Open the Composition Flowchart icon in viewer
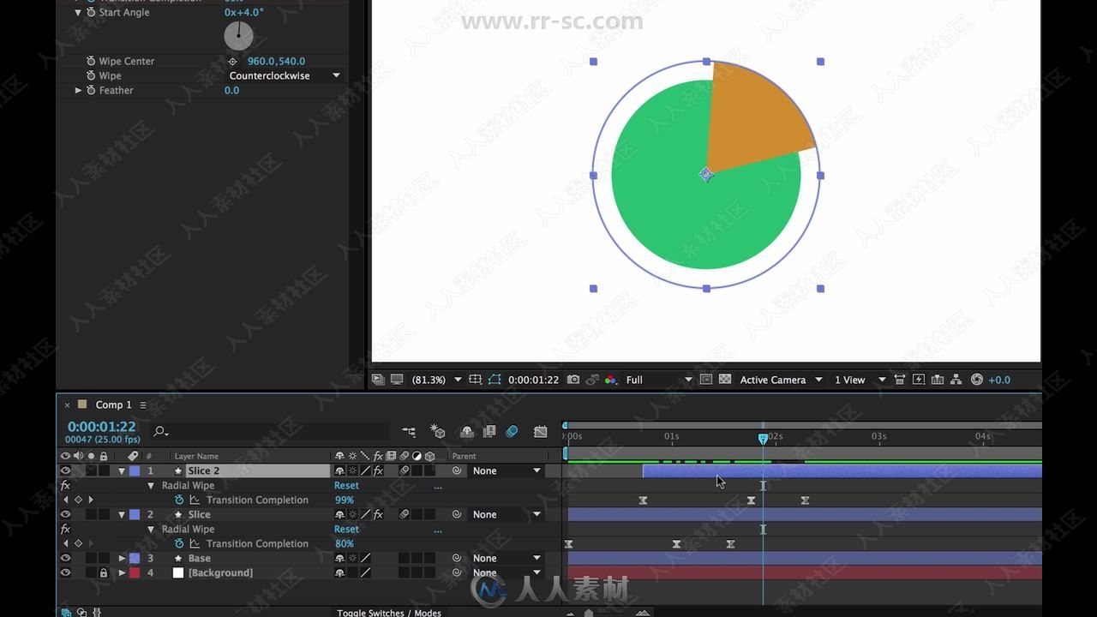 pyautogui.click(x=956, y=380)
